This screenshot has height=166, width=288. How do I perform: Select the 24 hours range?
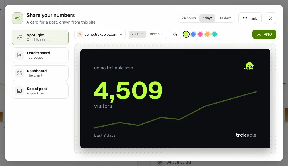[x=189, y=18]
